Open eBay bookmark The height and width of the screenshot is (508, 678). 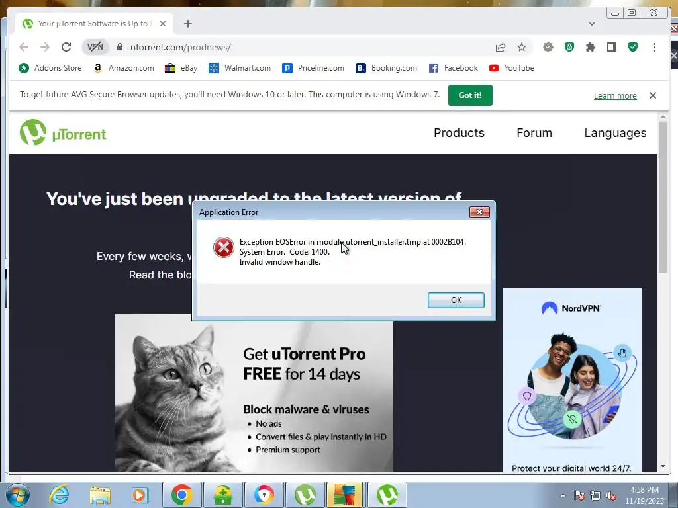click(x=181, y=68)
